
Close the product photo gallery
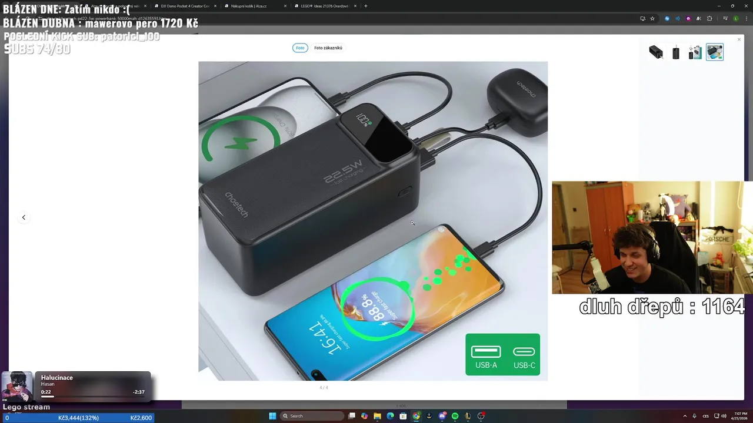coord(739,39)
